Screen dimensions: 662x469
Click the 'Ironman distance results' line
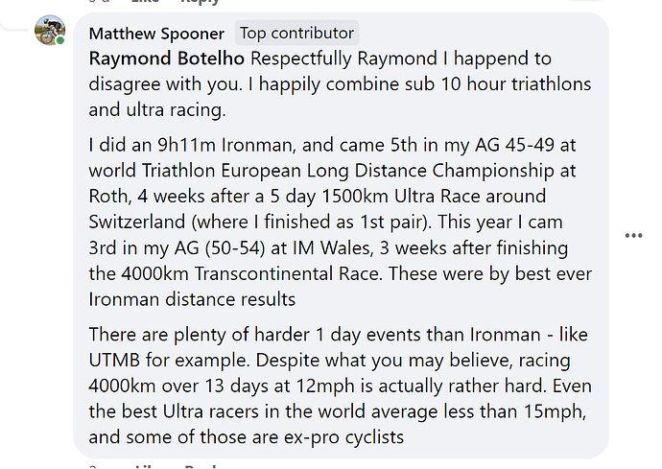pyautogui.click(x=192, y=299)
